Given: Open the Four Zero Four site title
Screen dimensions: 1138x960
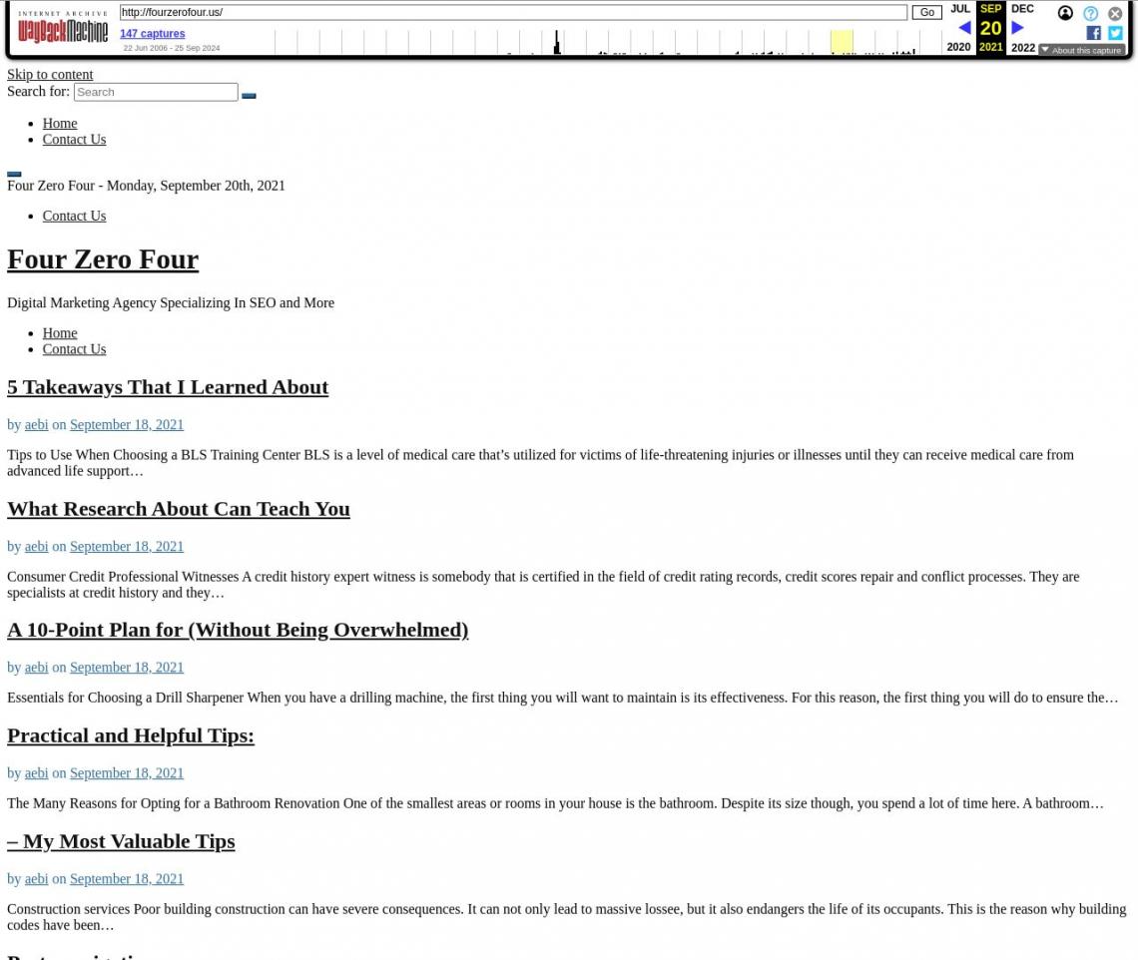Looking at the screenshot, I should (x=103, y=259).
